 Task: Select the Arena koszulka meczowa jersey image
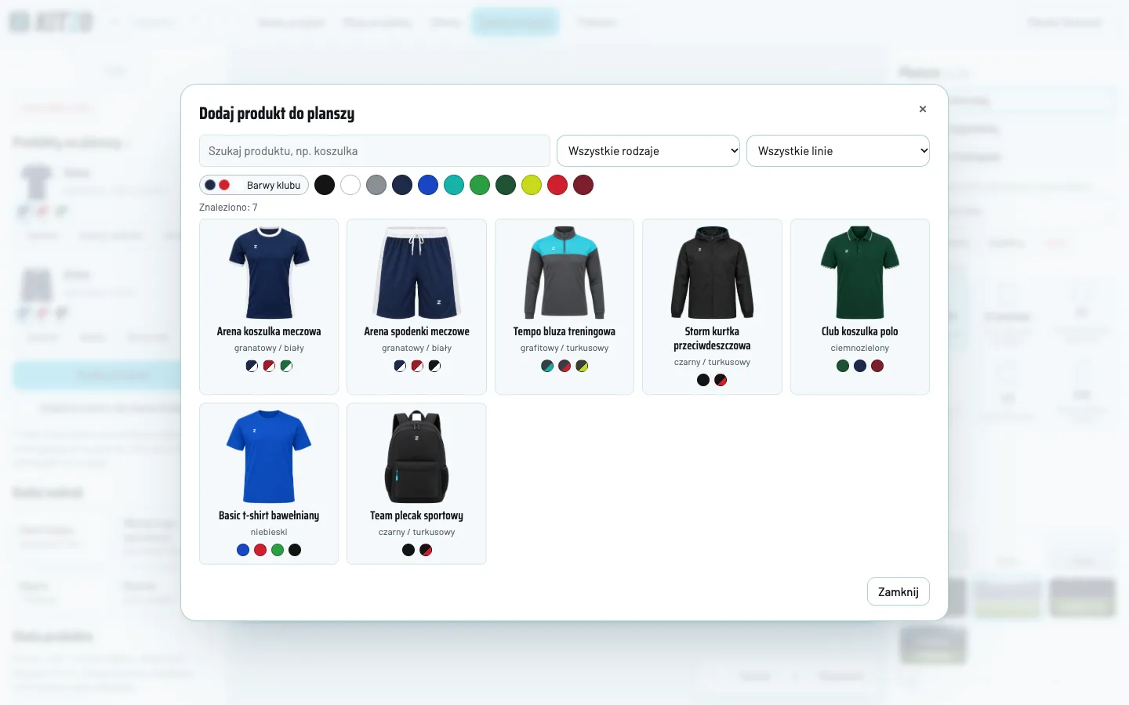(x=269, y=273)
